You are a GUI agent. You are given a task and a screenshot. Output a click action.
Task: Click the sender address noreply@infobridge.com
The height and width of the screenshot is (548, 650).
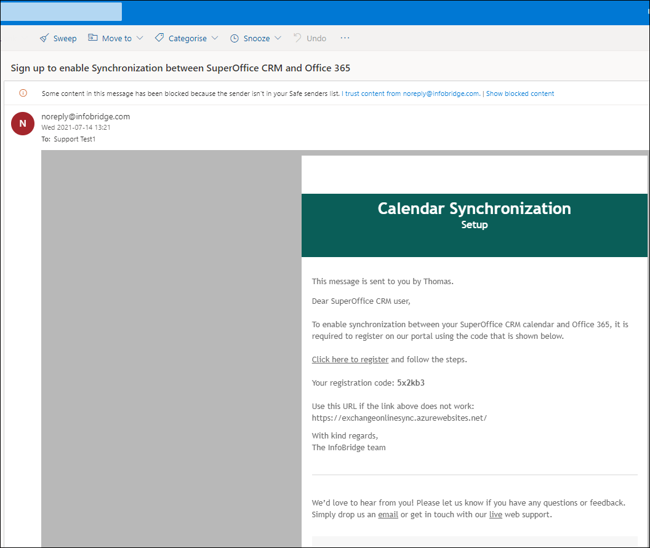coord(86,117)
